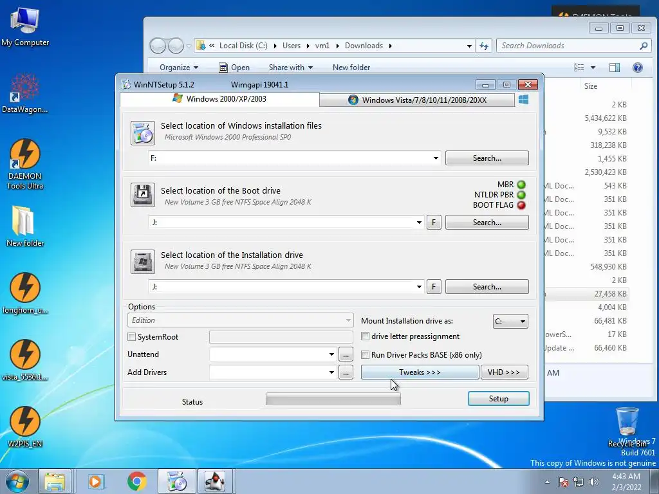Open the Explorer change view dropdown arrow
Screen dimensions: 659x494
pyautogui.click(x=593, y=67)
